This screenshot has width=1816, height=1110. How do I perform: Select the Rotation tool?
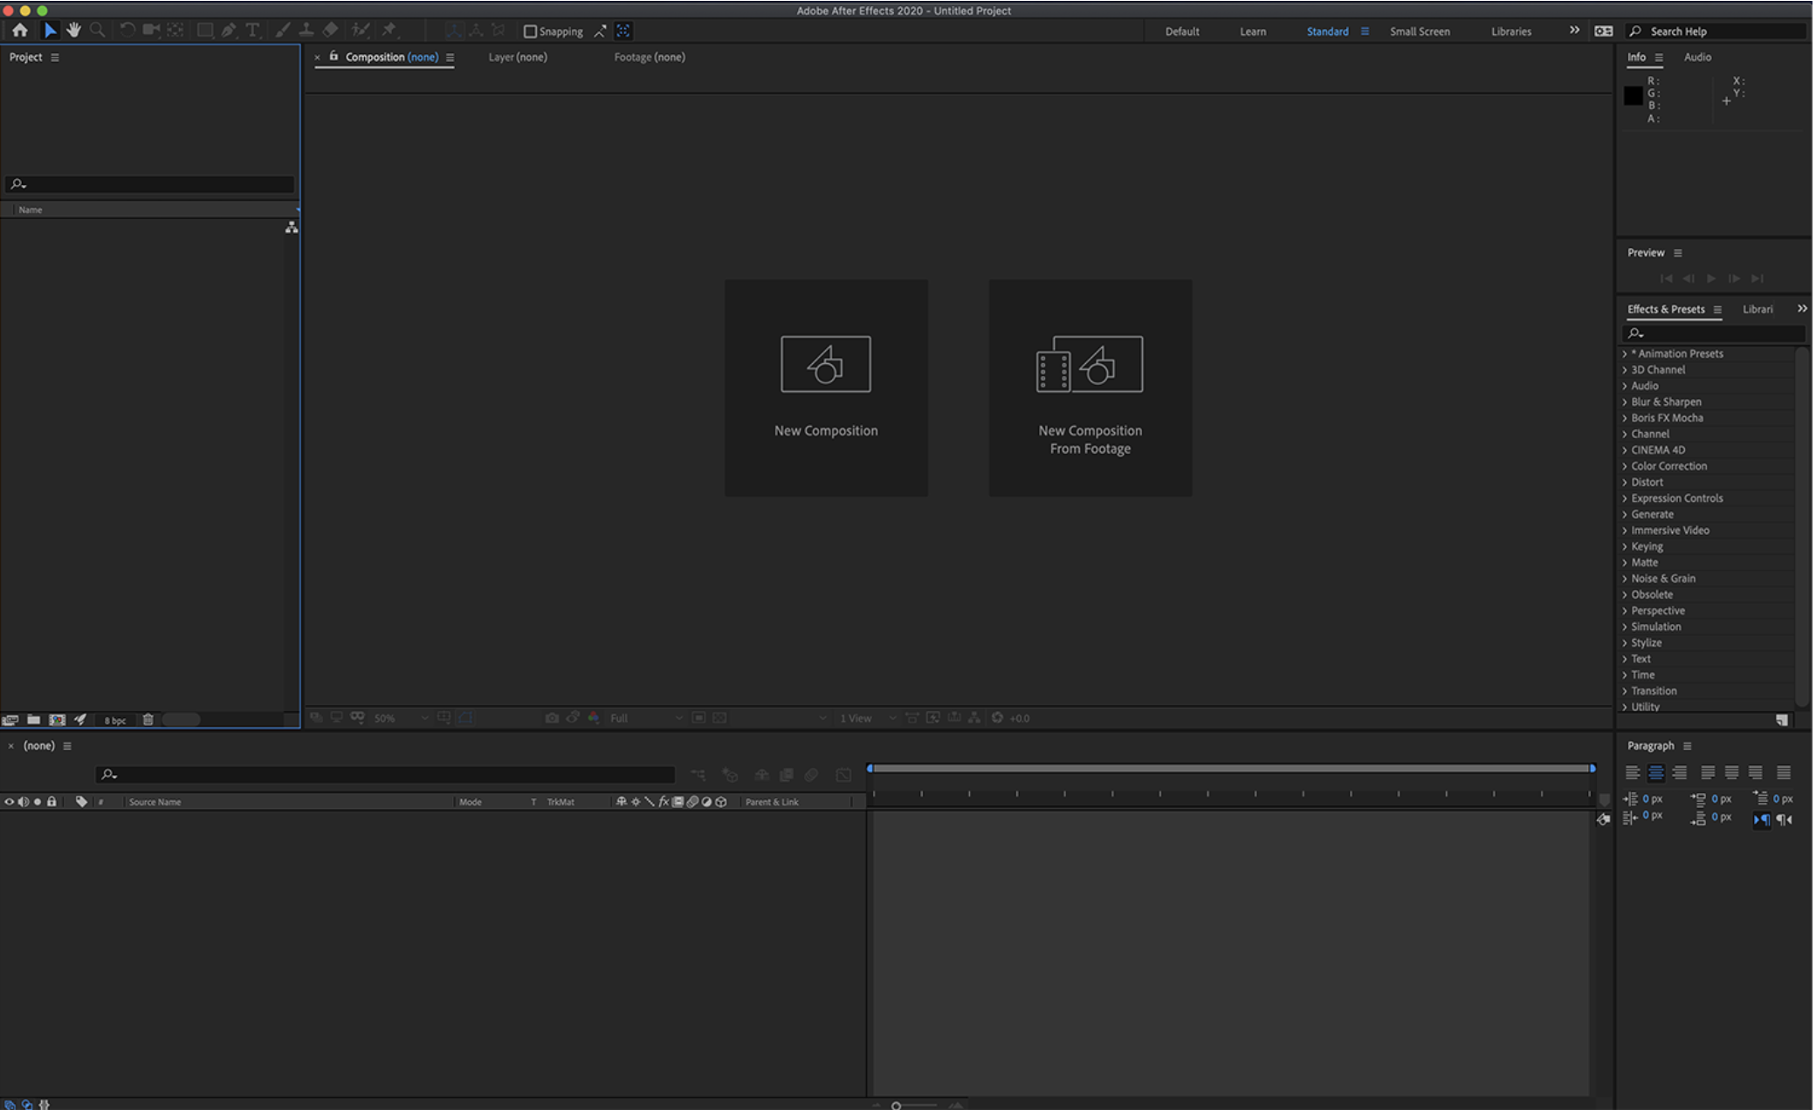(127, 30)
